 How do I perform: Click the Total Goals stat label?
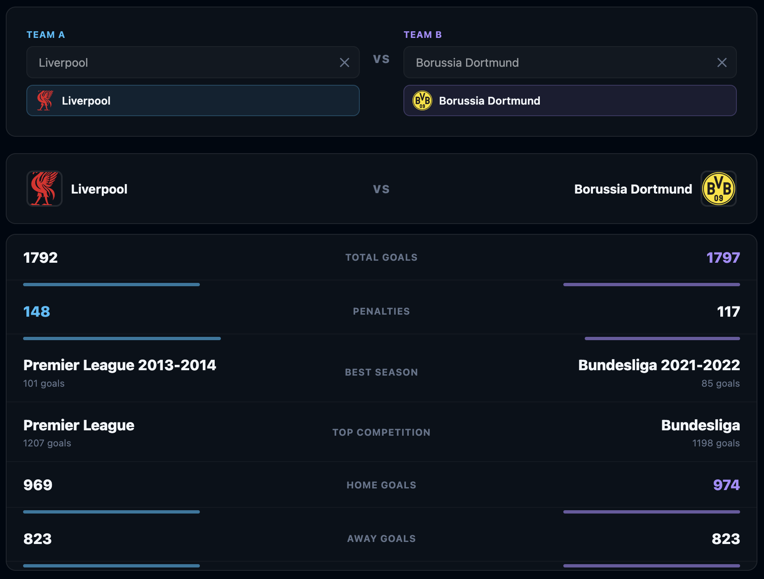(x=382, y=257)
